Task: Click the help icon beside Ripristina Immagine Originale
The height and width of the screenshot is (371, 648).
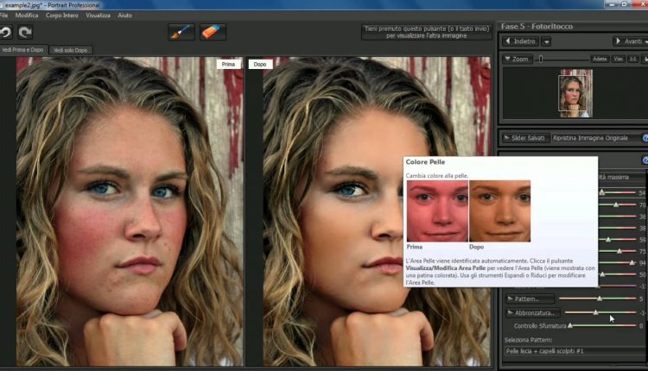Action: (x=645, y=138)
